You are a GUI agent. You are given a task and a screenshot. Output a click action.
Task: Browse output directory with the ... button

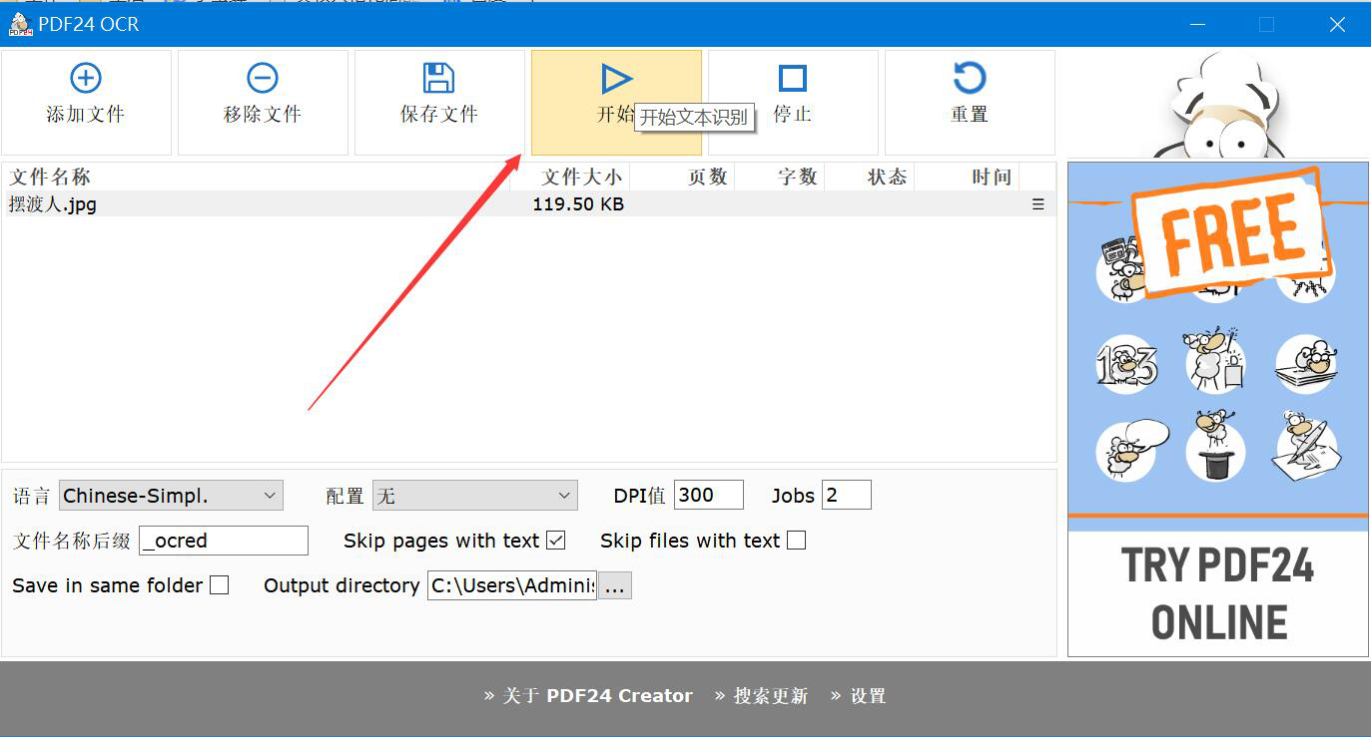(614, 585)
